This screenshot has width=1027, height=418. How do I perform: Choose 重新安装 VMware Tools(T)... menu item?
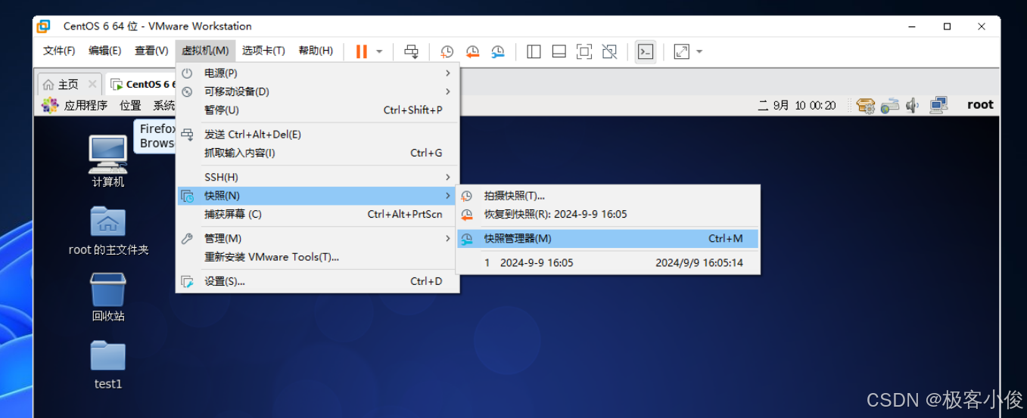(317, 257)
